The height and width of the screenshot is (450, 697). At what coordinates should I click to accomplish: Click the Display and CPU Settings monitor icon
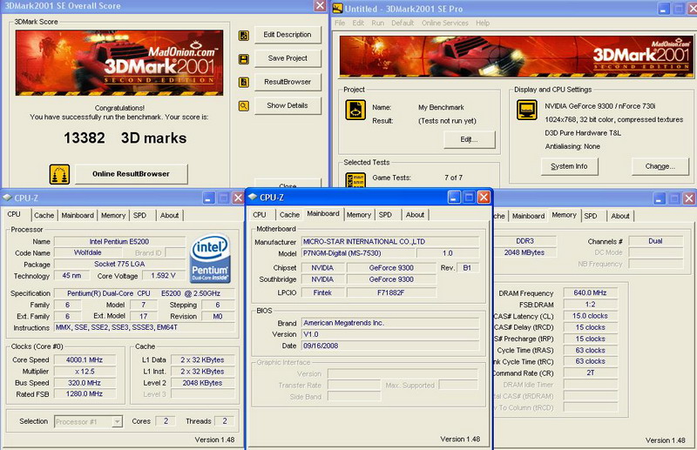pyautogui.click(x=527, y=110)
